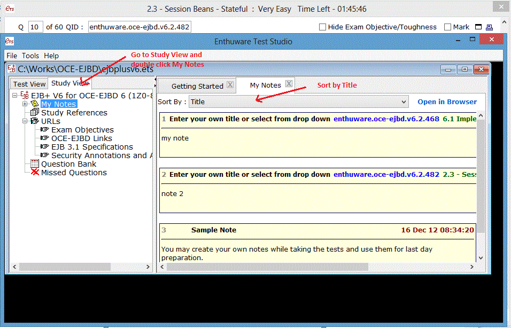Expand the My Notes tree node

coord(25,104)
